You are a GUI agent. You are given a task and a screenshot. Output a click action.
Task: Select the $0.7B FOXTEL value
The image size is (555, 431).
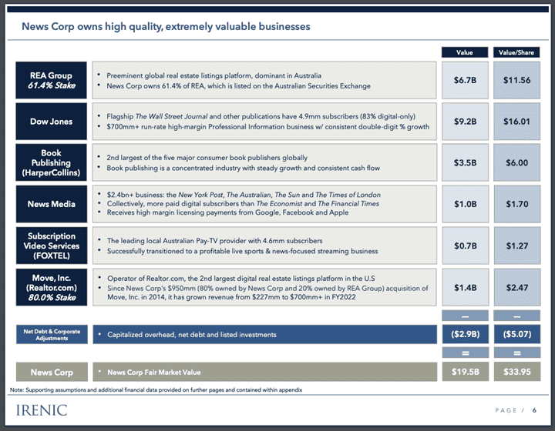click(466, 246)
